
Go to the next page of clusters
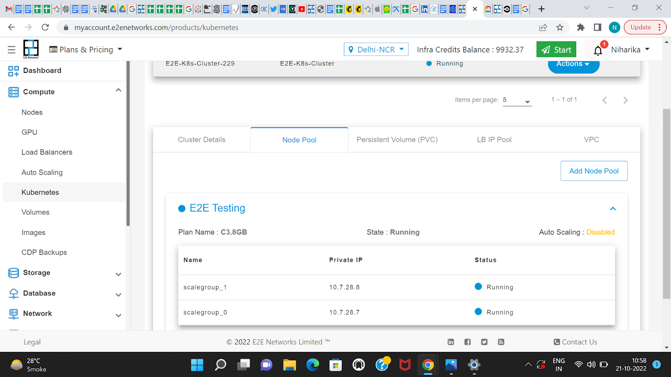(626, 100)
